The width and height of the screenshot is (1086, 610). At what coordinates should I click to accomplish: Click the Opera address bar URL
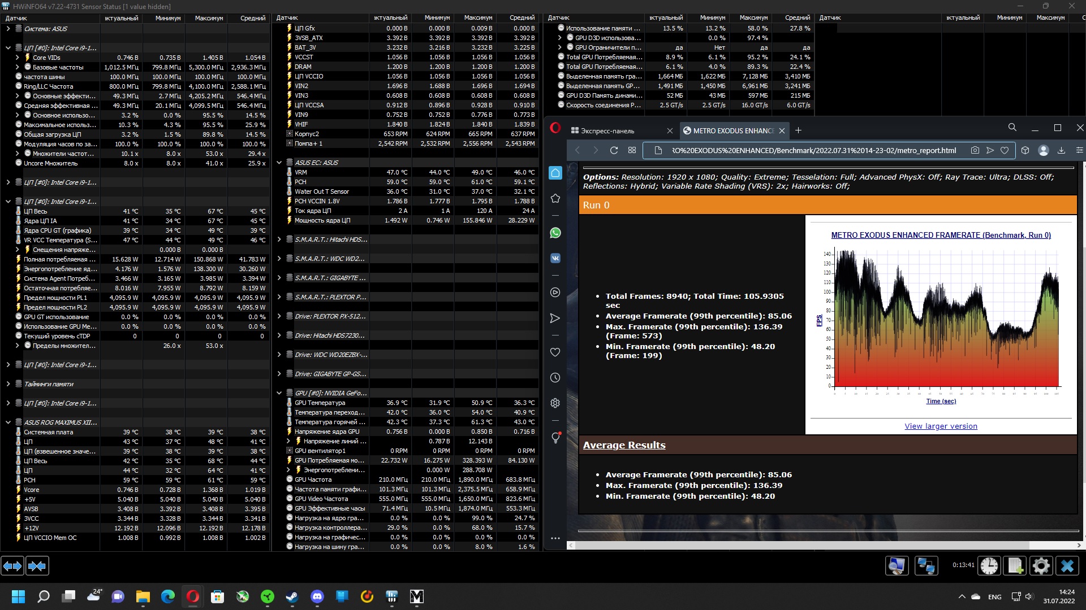[x=813, y=150]
